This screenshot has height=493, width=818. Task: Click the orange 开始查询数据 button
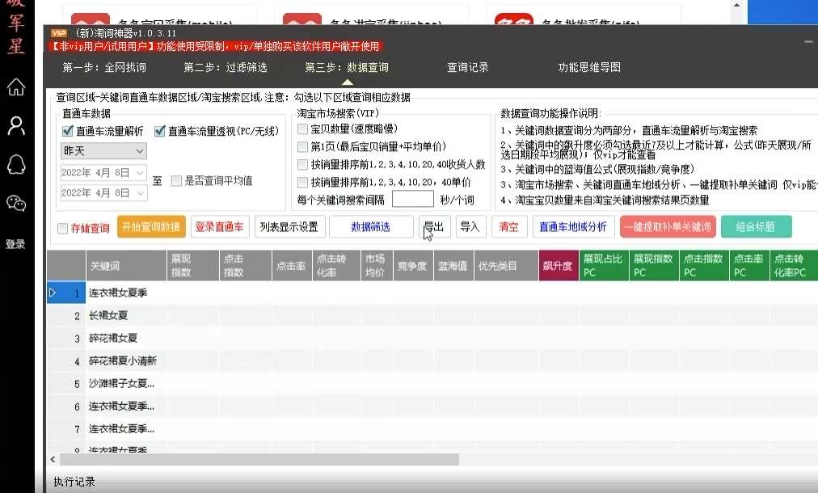151,227
